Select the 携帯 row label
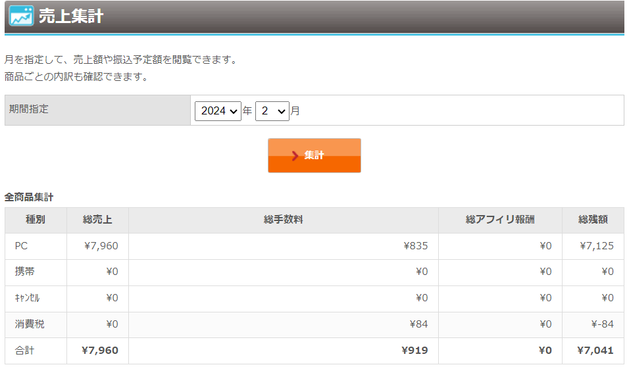The width and height of the screenshot is (629, 369). (x=25, y=272)
